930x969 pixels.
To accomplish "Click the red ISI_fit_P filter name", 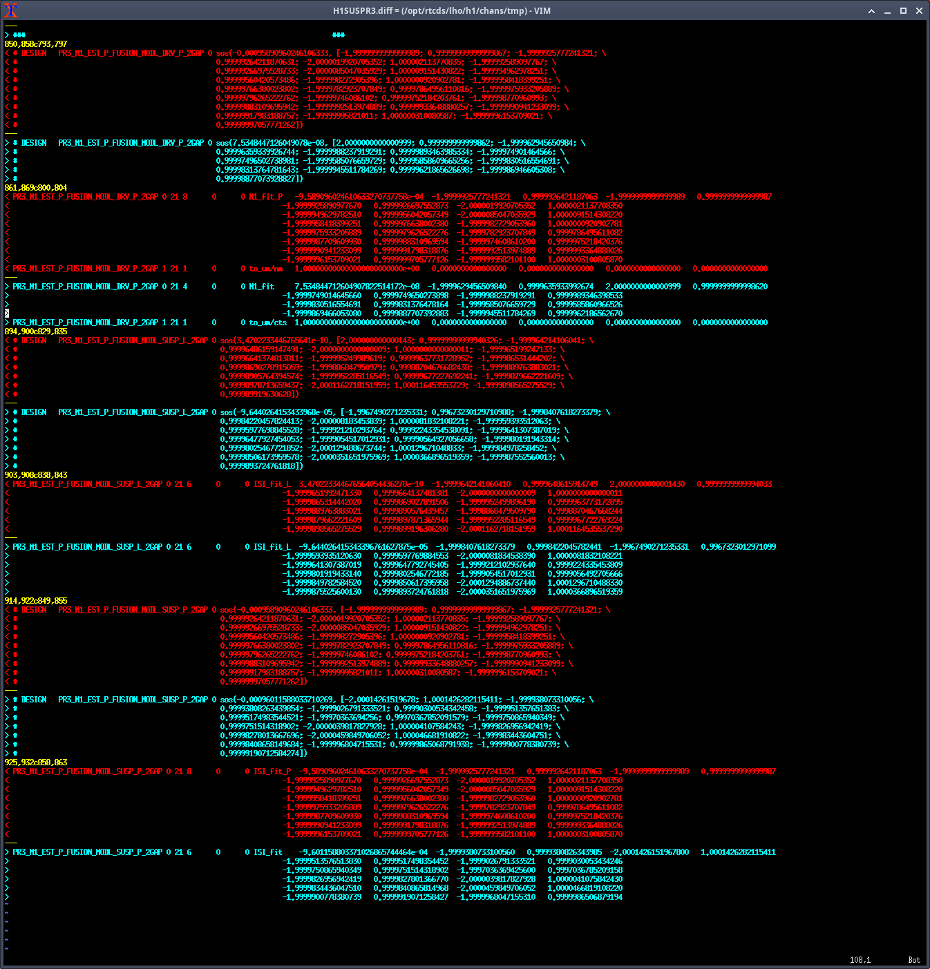I will (270, 771).
